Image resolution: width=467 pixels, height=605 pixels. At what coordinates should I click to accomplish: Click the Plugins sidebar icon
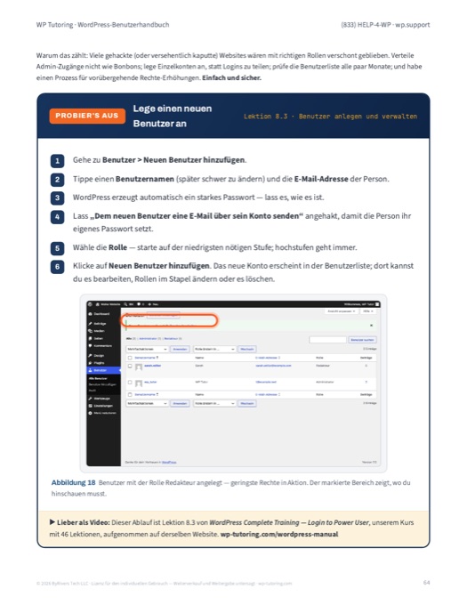pyautogui.click(x=90, y=363)
